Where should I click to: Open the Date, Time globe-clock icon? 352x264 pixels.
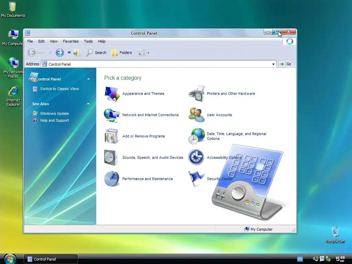[197, 136]
